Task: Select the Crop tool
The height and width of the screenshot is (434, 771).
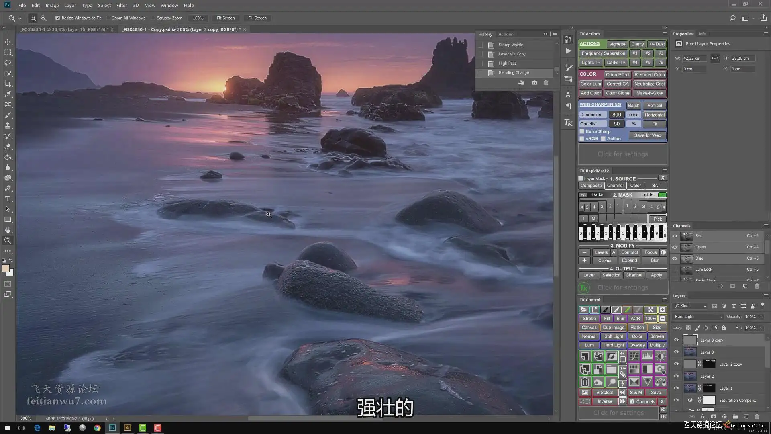Action: [8, 84]
